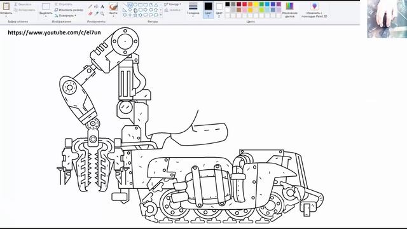Choose the Polygon shape
Screen dimensions: 407x229
[151, 4]
